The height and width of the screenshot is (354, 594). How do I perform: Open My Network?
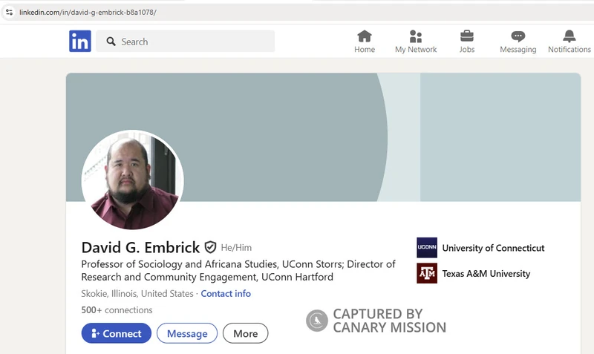point(416,42)
